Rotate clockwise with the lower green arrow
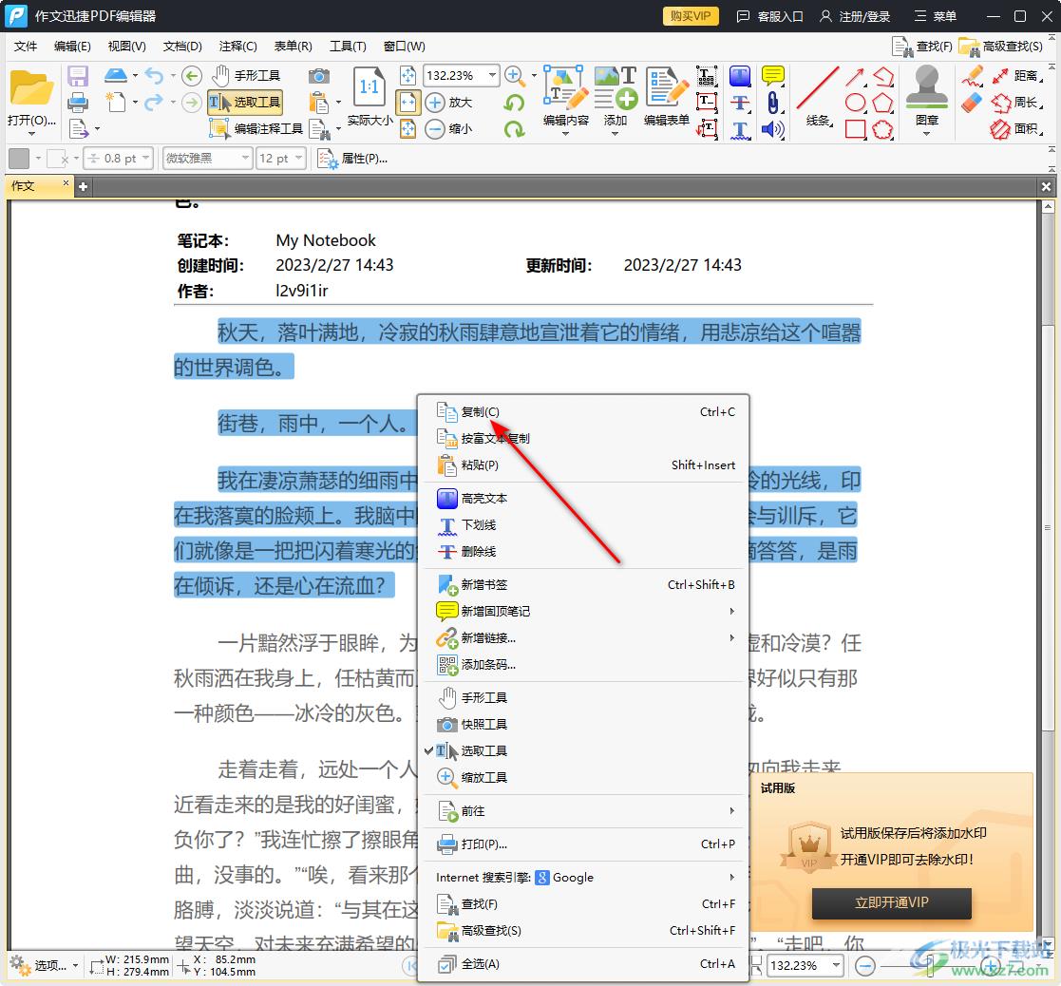The image size is (1061, 986). point(515,128)
